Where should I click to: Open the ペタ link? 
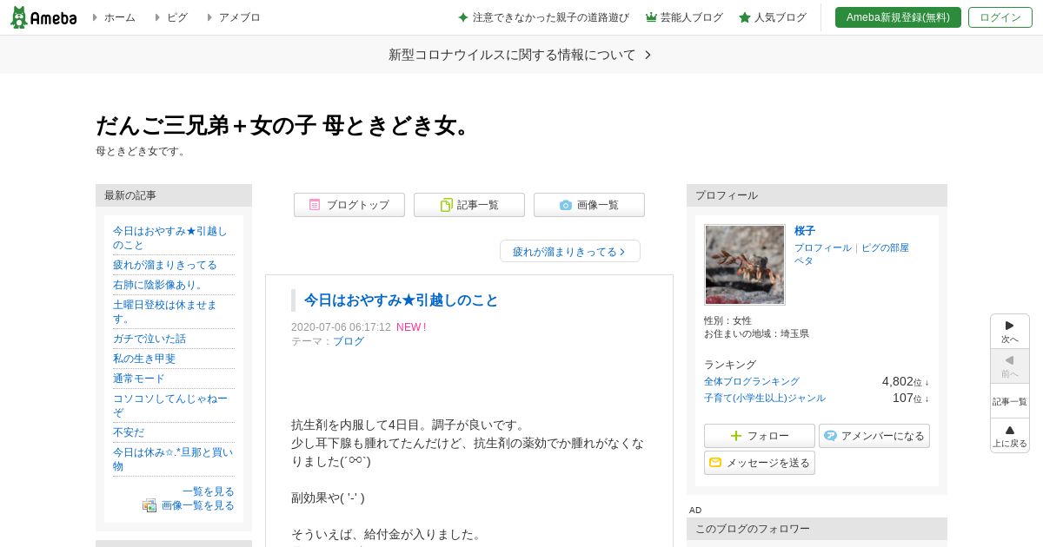point(804,260)
